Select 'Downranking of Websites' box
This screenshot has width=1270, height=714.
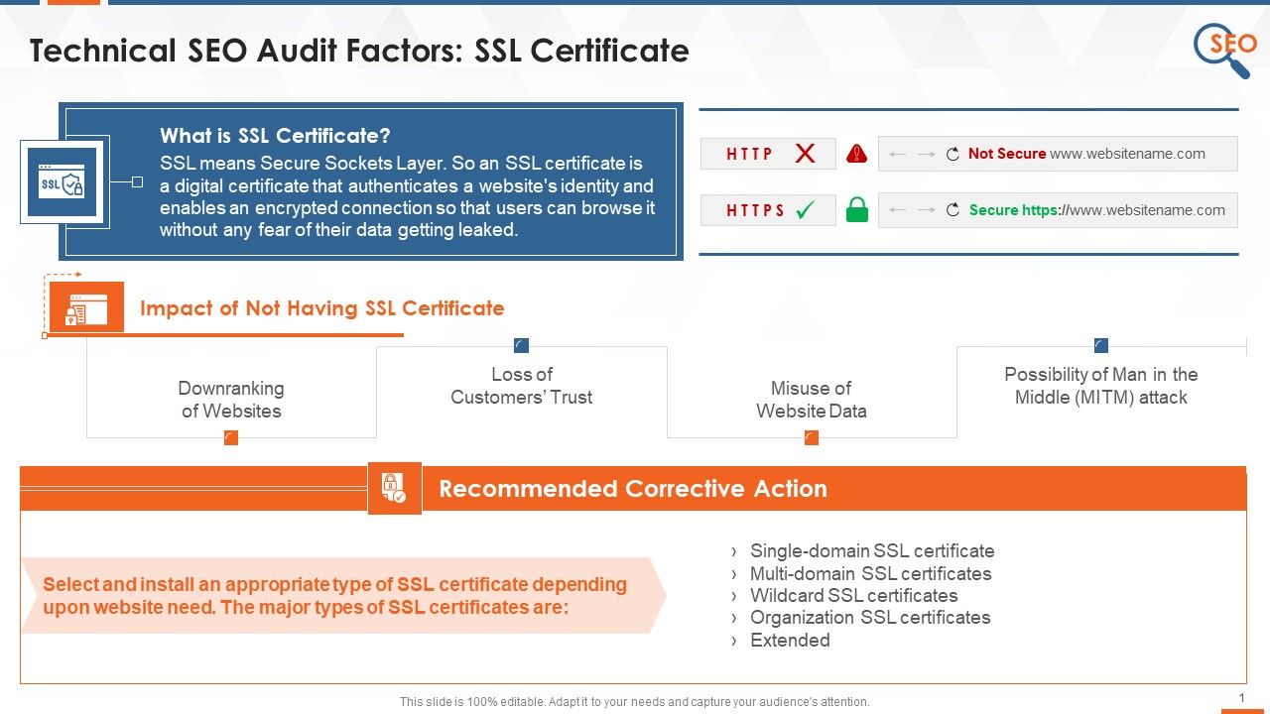(231, 400)
